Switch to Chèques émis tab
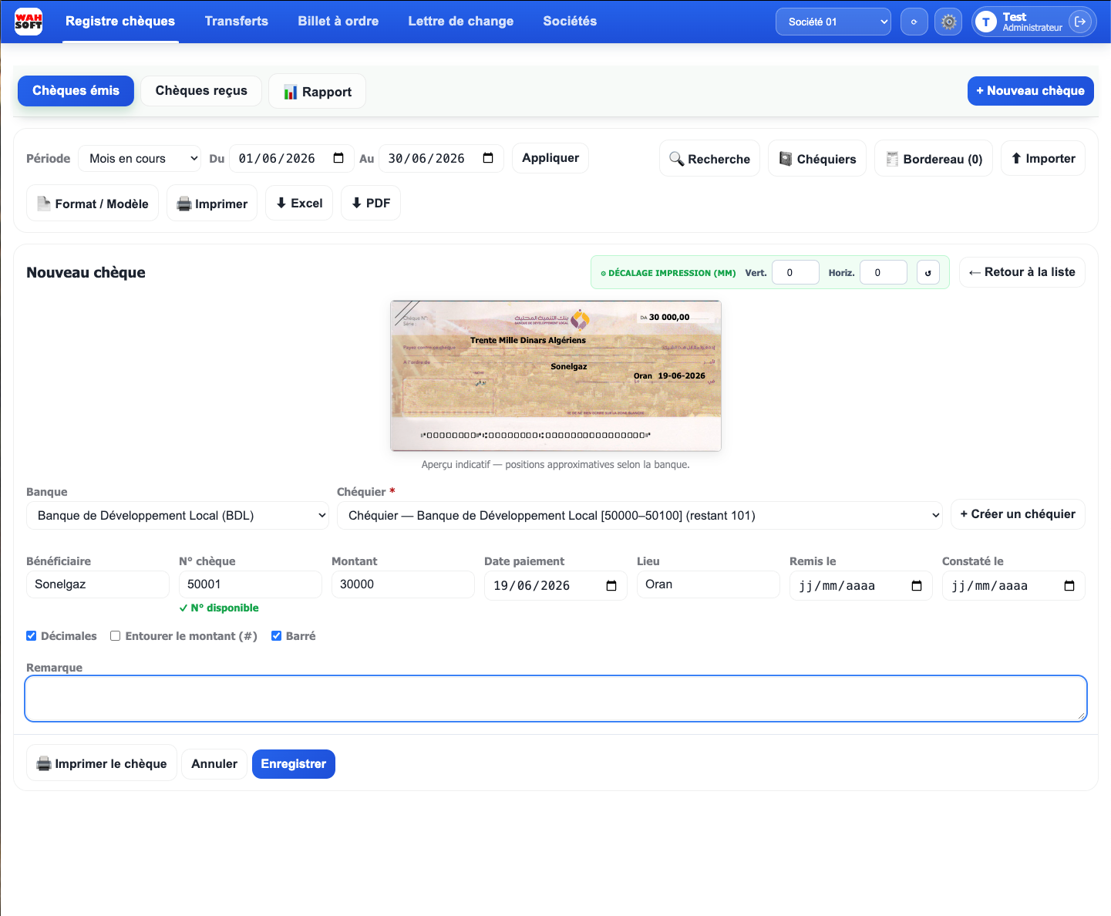The width and height of the screenshot is (1111, 916). tap(76, 91)
